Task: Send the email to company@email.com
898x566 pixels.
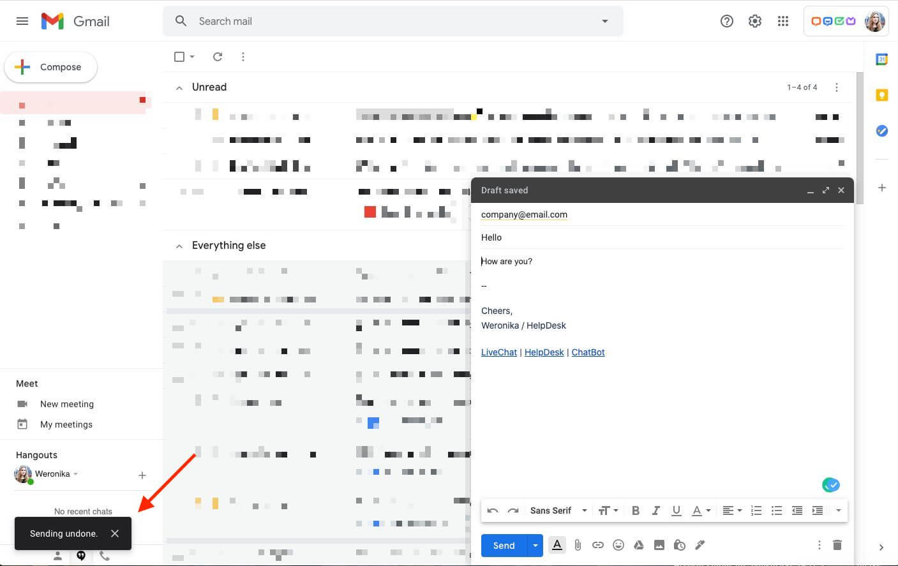Action: point(503,545)
